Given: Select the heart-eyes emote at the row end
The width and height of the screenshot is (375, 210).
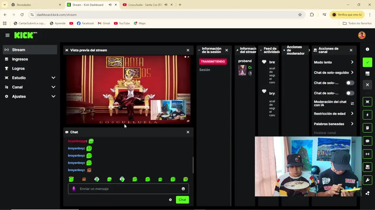Looking at the screenshot, I should [x=185, y=179].
